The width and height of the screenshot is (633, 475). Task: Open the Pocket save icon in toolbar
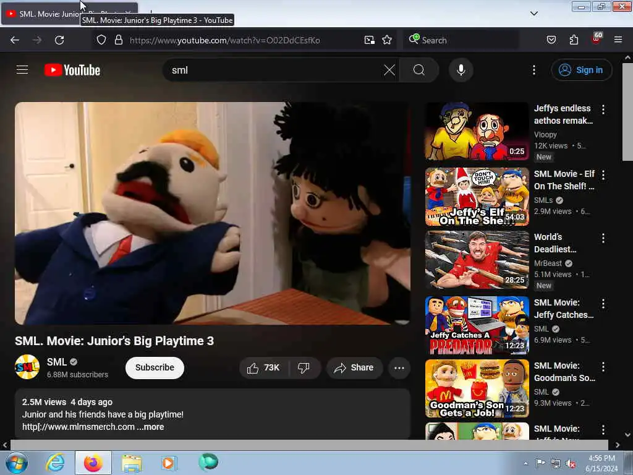coord(551,40)
